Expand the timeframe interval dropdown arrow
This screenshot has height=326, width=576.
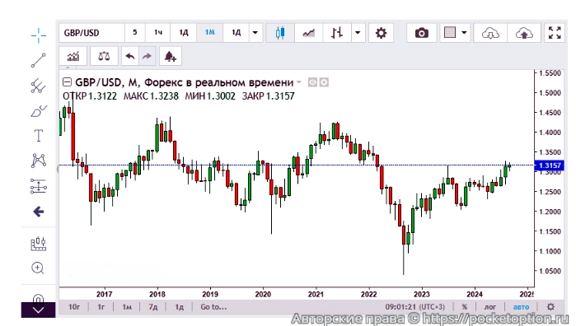(255, 33)
